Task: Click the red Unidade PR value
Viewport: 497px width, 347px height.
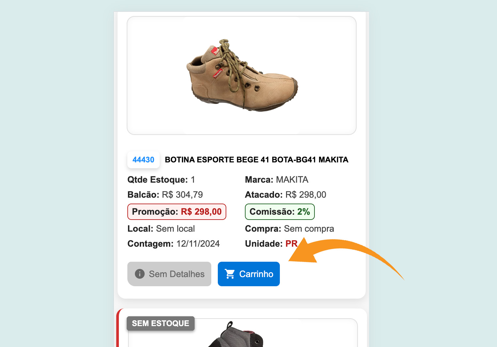Action: coord(291,244)
